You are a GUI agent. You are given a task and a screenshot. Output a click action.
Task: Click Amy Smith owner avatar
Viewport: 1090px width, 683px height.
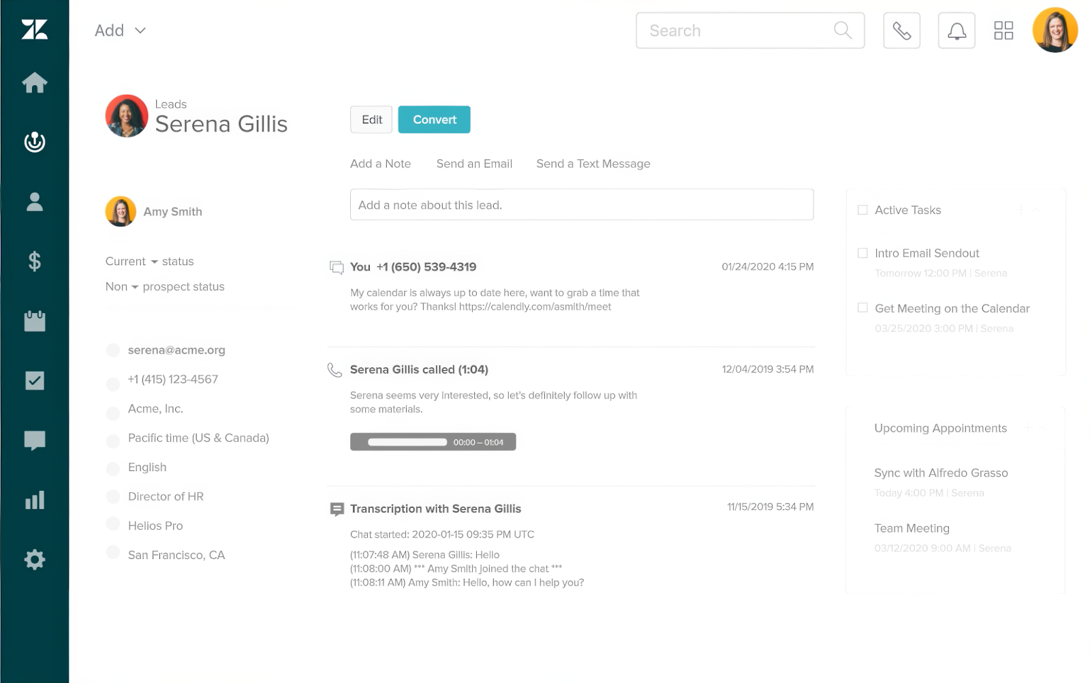[x=121, y=211]
